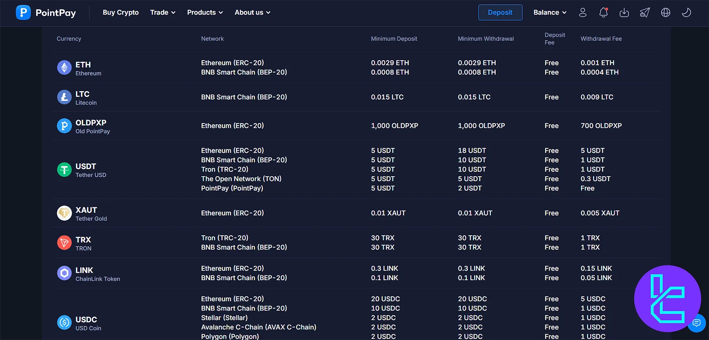Select the LINK currency name
Screen dimensions: 709x340
pos(84,270)
